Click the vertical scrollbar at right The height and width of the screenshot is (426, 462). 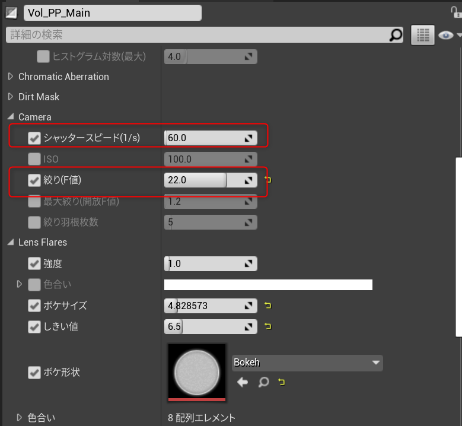point(459,247)
